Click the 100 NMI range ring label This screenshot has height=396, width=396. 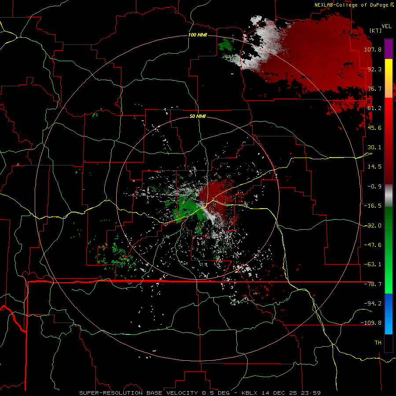click(x=198, y=35)
